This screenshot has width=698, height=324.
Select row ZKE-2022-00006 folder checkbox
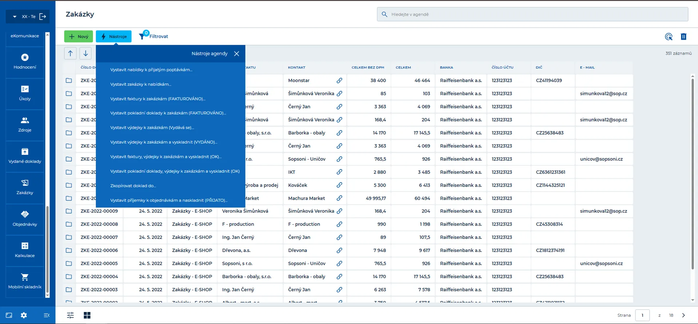coord(69,250)
